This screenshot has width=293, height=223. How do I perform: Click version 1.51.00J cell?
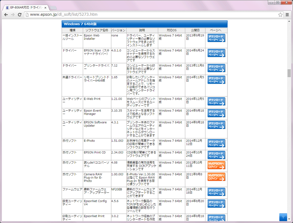coord(118,144)
